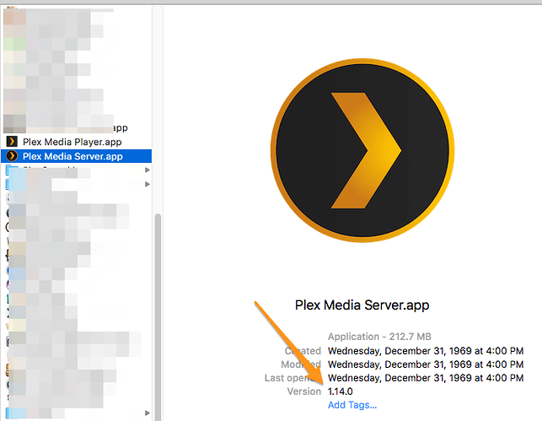Click the Add Tags… link
The height and width of the screenshot is (421, 542).
tap(352, 405)
